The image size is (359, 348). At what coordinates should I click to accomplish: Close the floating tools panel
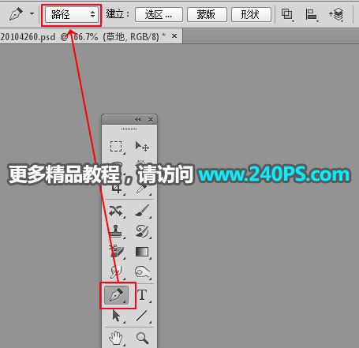click(x=151, y=119)
